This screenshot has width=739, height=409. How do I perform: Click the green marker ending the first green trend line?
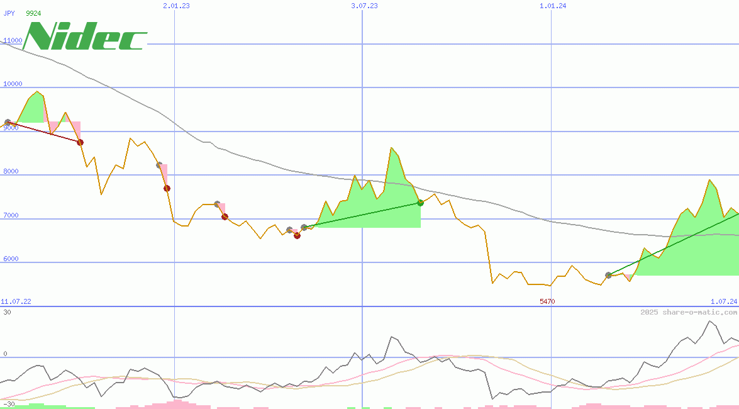(420, 203)
